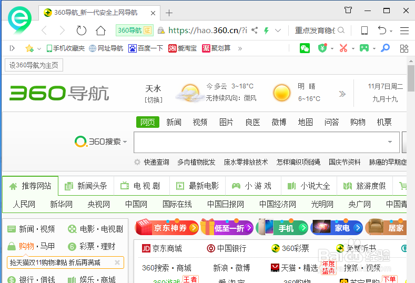
Task: Click the browser back arrow
Action: (x=44, y=31)
